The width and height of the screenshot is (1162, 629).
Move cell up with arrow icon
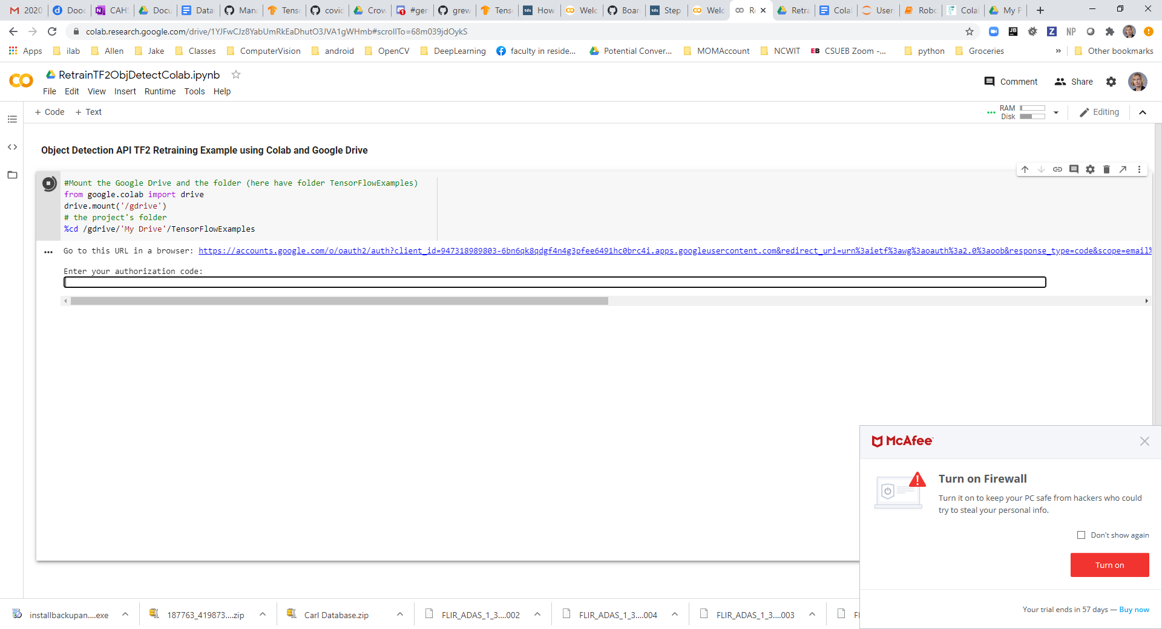point(1025,169)
